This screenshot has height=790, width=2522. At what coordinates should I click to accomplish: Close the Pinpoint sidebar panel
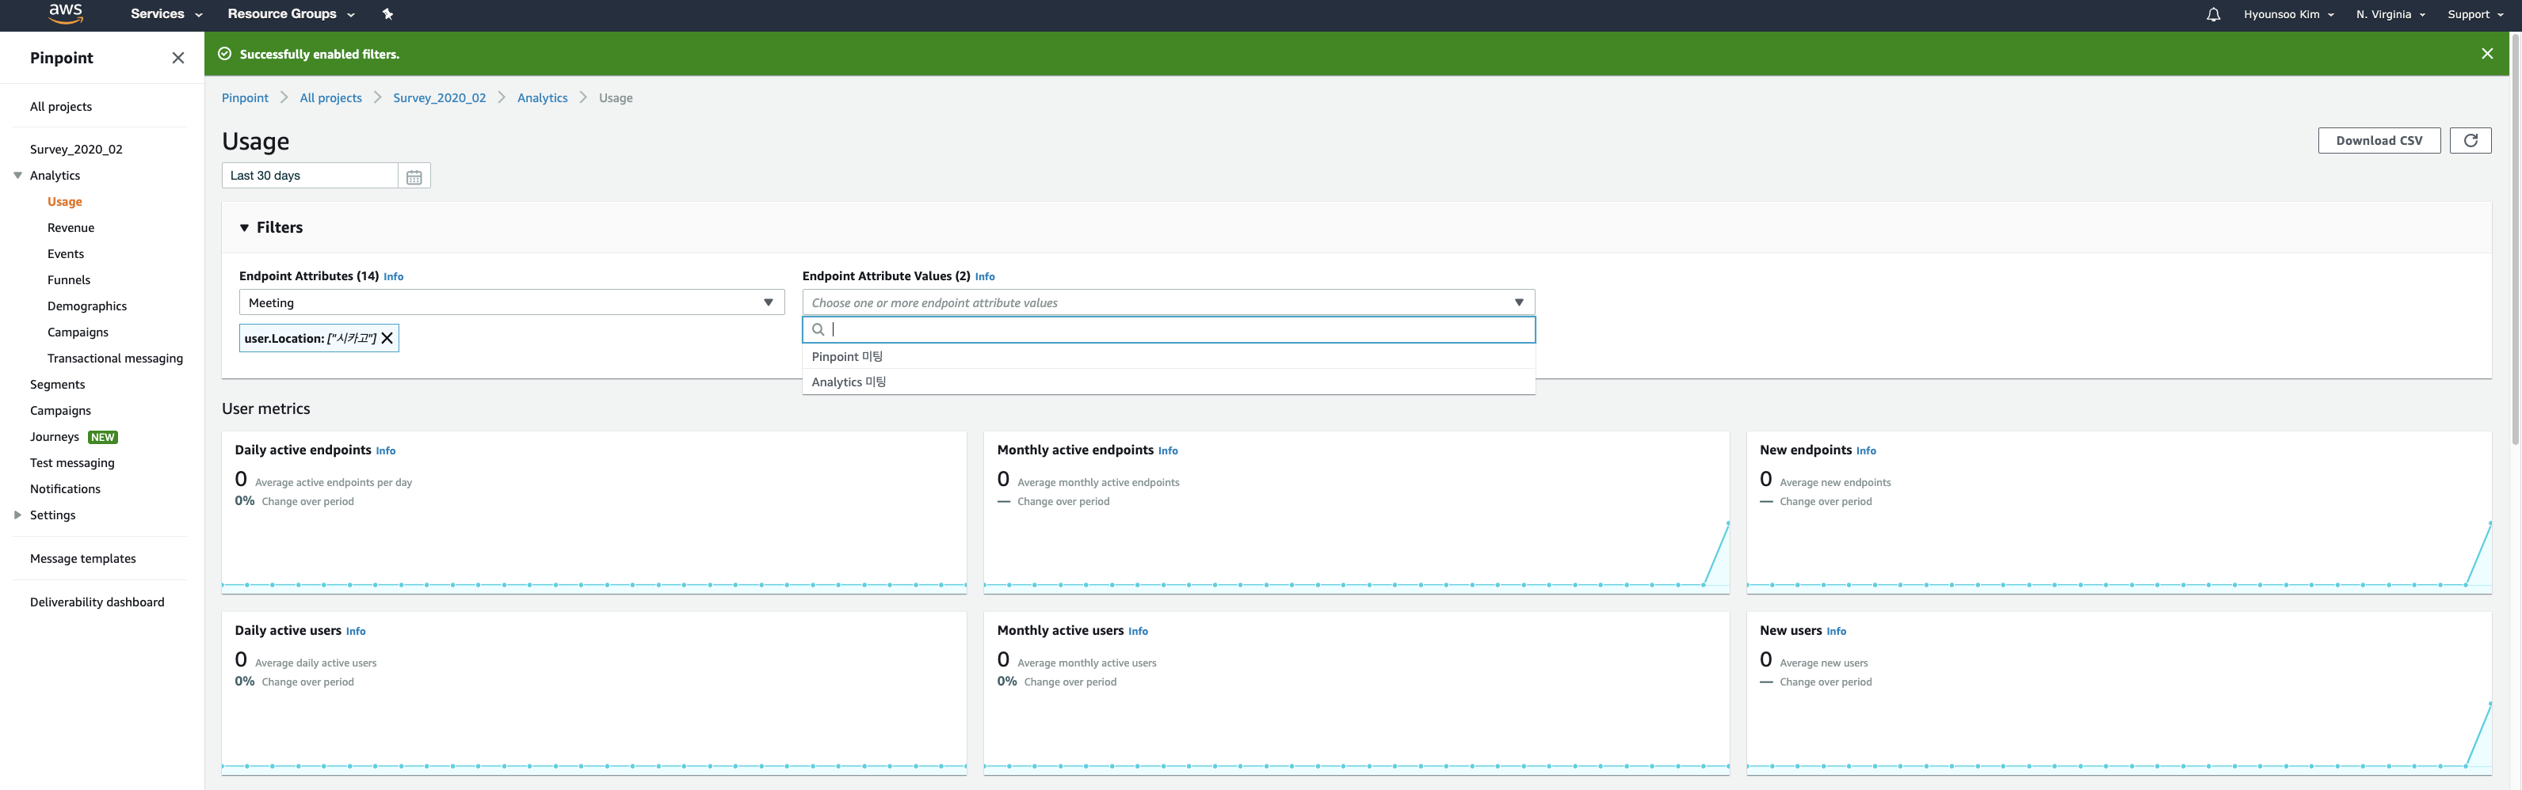(178, 58)
